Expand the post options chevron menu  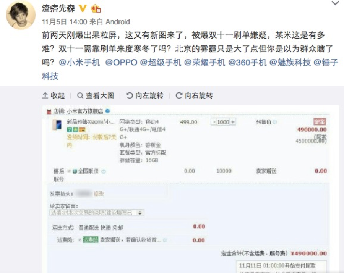click(x=335, y=3)
